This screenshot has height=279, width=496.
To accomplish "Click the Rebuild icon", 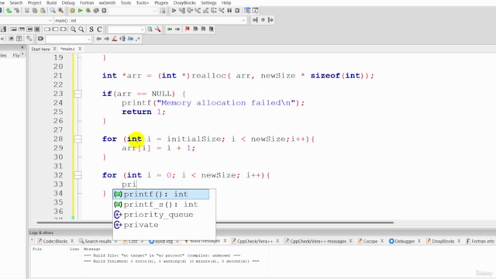I will pyautogui.click(x=96, y=11).
